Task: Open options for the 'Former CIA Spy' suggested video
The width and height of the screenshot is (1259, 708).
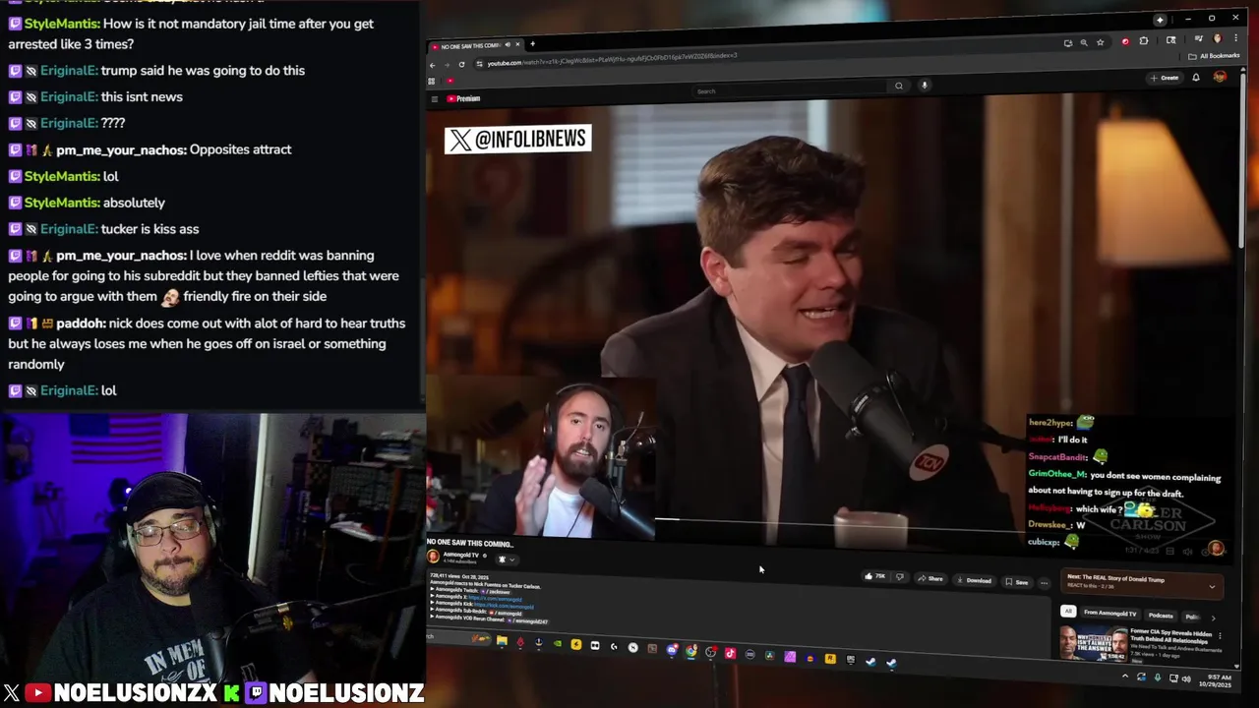Action: click(x=1220, y=635)
